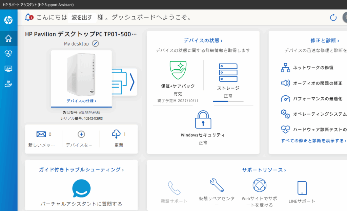Click the hardware diagnostic heartbeat icon
This screenshot has width=347, height=211.
tap(285, 129)
